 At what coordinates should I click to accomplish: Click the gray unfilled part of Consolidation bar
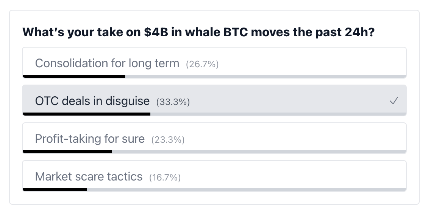point(266,76)
